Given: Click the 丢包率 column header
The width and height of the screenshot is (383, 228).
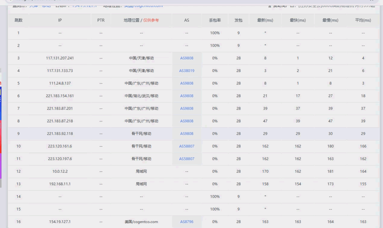Looking at the screenshot, I should [215, 20].
